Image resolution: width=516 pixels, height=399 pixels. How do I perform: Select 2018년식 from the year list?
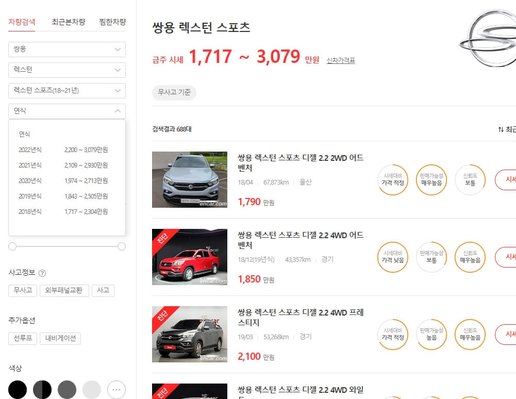63,212
